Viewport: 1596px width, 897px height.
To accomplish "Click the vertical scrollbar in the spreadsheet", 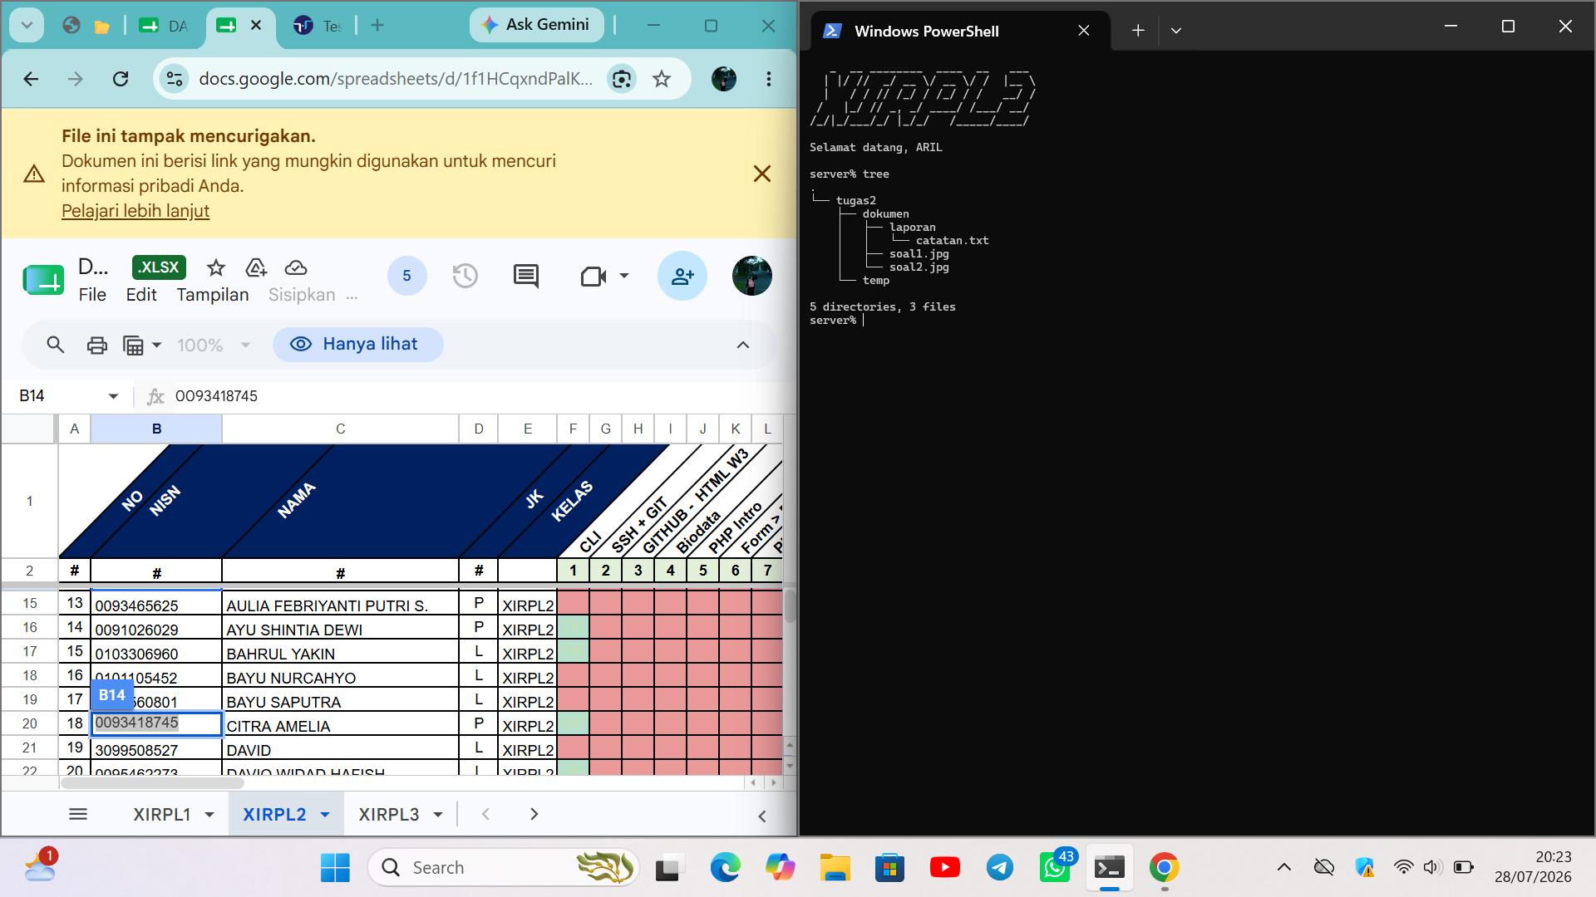I will pyautogui.click(x=790, y=606).
